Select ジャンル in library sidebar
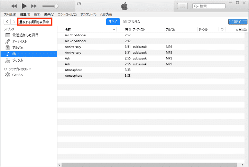Image resolution: width=249 pixels, height=167 pixels. (18, 60)
